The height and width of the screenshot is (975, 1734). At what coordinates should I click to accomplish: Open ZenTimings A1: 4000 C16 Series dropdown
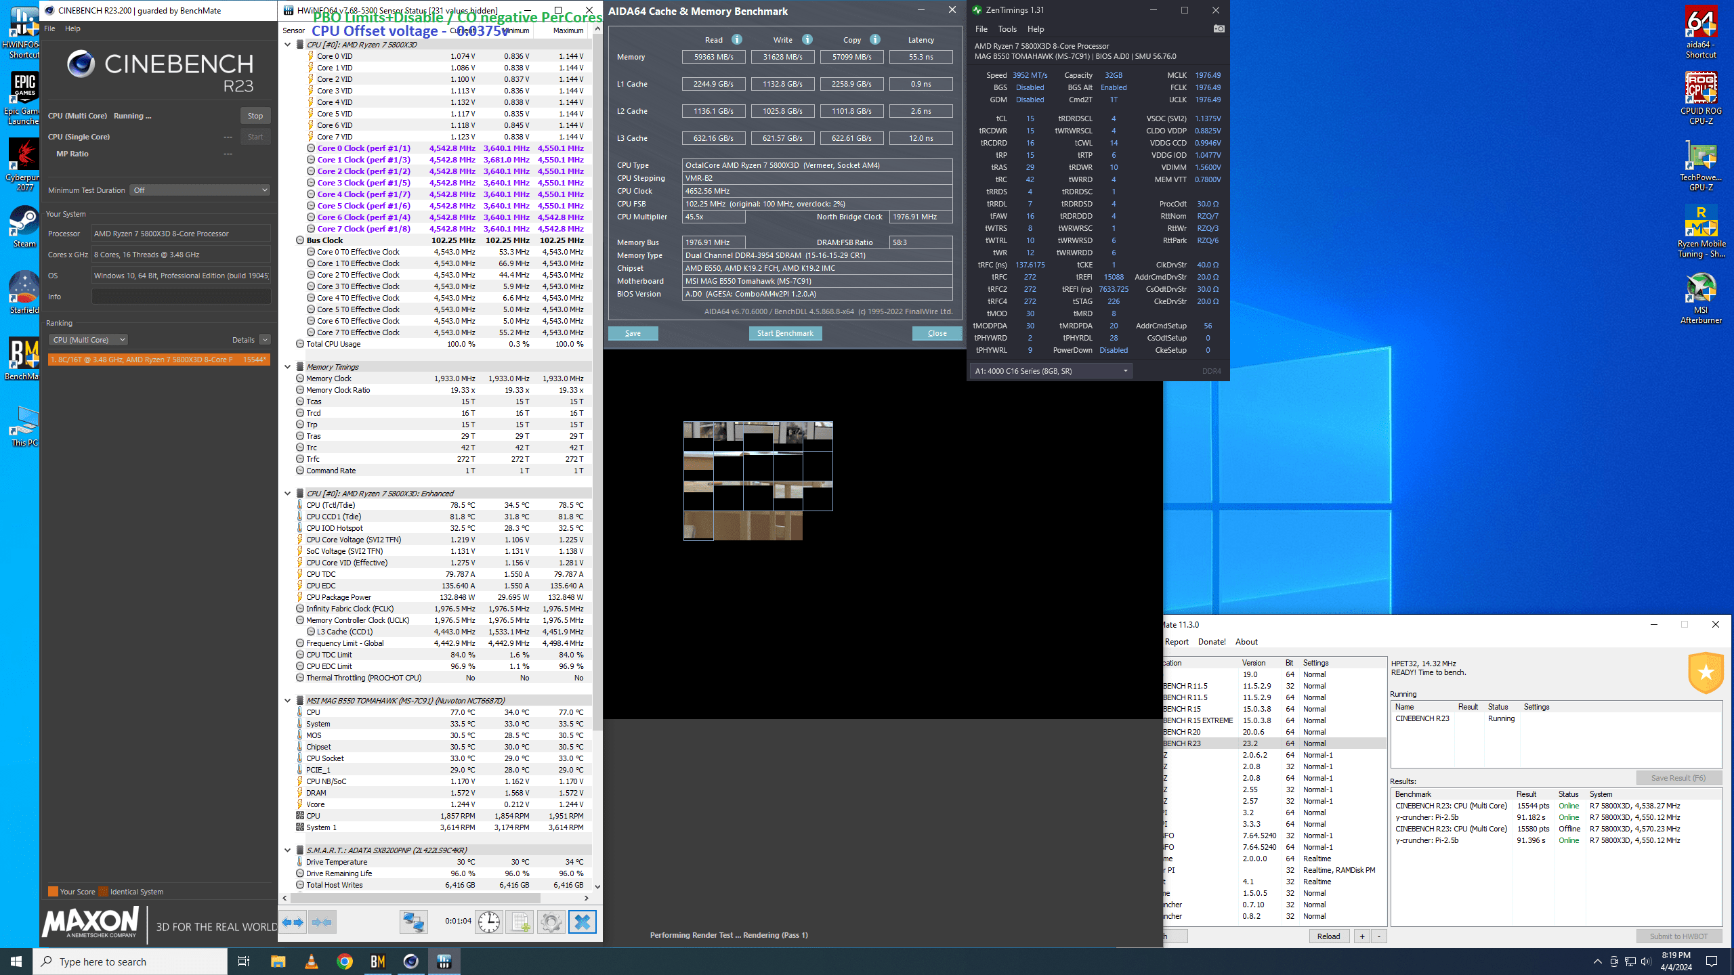[1052, 371]
